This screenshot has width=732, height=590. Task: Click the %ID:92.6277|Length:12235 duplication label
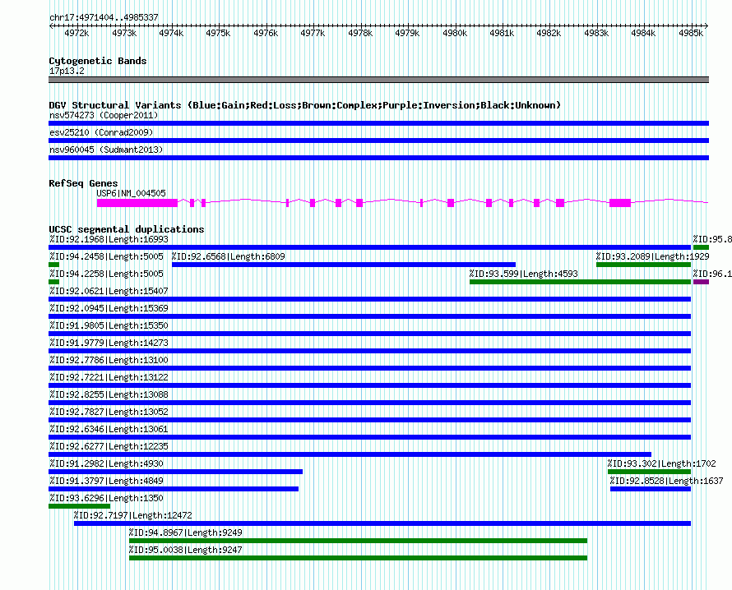[x=109, y=446]
